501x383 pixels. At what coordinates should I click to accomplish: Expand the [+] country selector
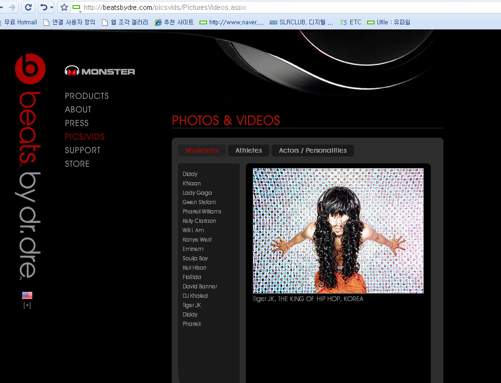27,305
